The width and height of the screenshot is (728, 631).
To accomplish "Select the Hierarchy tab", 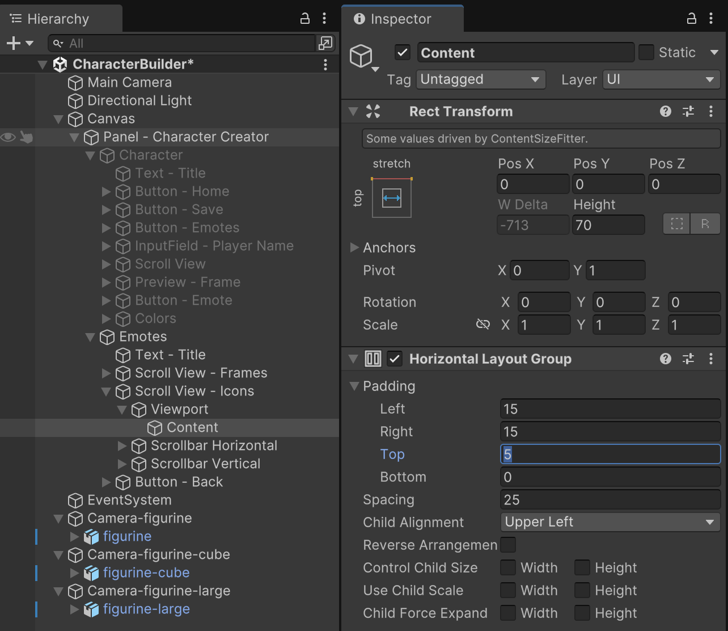I will 58,19.
